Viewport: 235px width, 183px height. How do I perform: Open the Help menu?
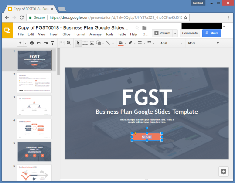133,34
